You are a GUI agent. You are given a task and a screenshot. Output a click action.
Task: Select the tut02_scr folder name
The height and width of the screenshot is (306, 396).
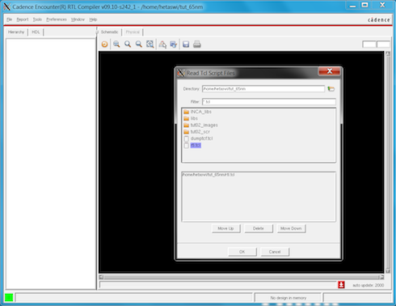coord(200,132)
